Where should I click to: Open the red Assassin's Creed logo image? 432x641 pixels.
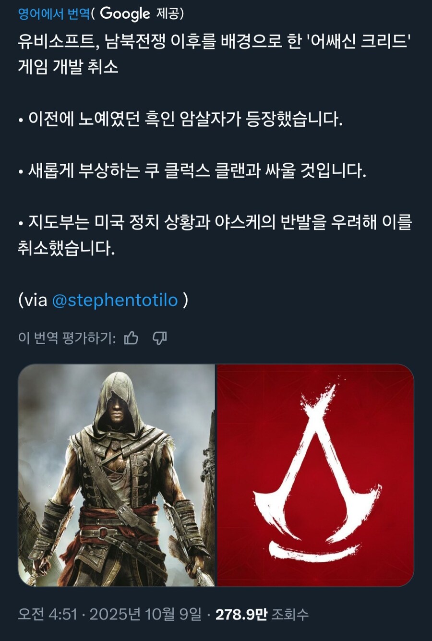click(x=315, y=475)
